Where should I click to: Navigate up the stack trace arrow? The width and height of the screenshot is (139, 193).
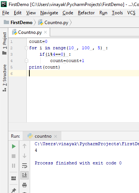click(x=24, y=146)
